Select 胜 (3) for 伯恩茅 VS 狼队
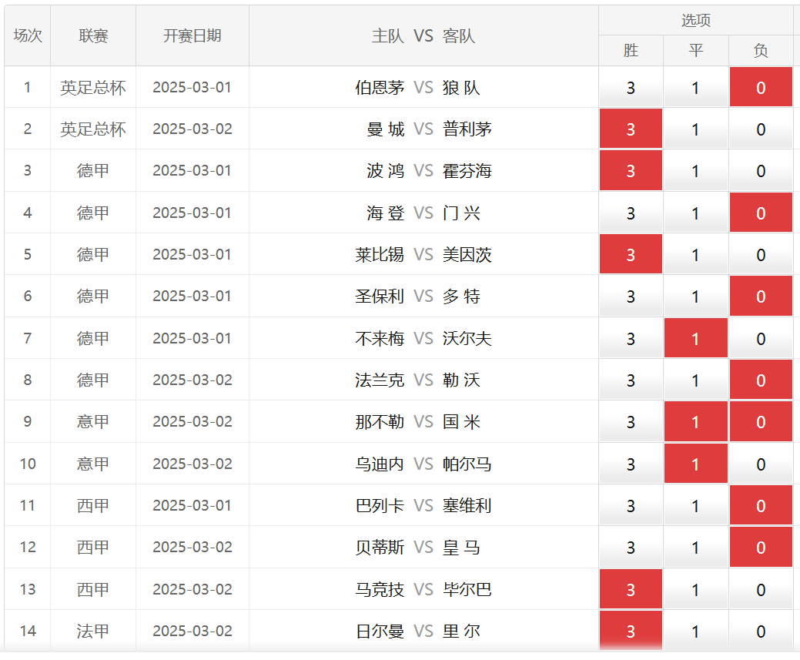Screen dimensions: 800x660 coord(631,87)
